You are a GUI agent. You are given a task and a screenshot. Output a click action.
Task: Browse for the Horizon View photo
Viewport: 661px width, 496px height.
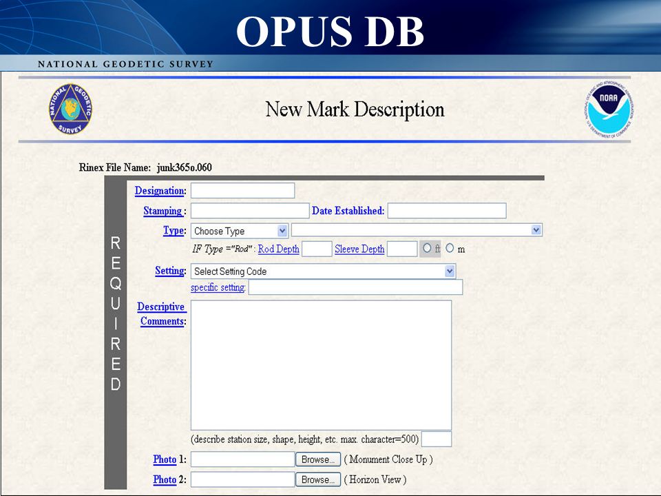pos(318,479)
